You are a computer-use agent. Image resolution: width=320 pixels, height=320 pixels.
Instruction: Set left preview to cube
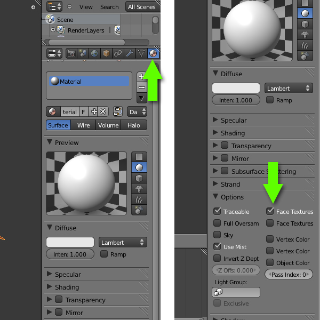click(139, 178)
